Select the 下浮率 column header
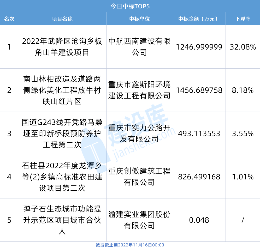Image resolution: width=260 pixels, height=248 pixels. point(243,19)
